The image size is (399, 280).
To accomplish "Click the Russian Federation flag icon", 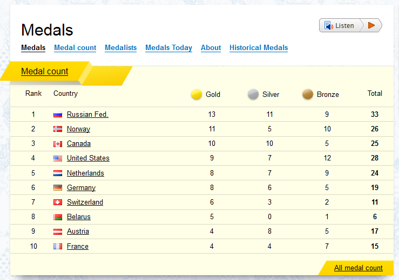I will 58,115.
